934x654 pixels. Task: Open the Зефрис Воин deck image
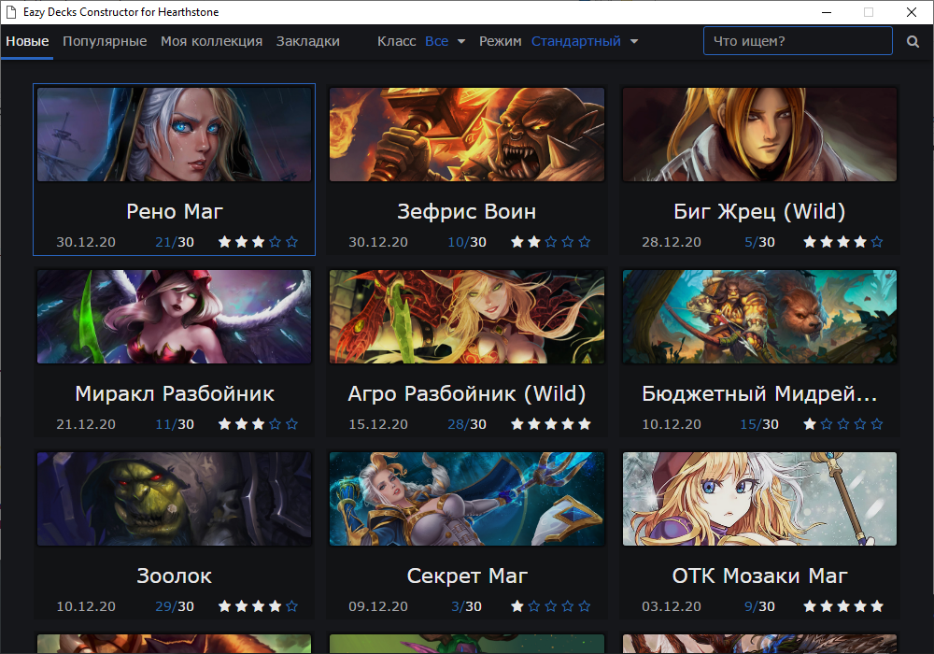tap(467, 135)
